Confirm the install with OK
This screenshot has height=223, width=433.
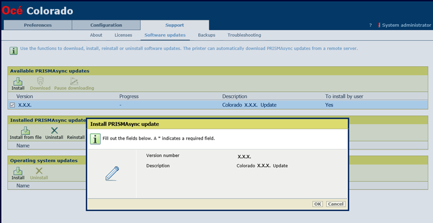tap(318, 204)
